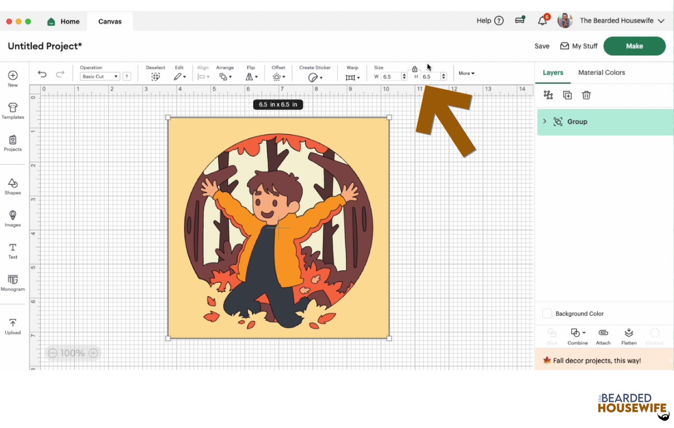
Task: Click the size lock to unlock aspect ratio
Action: (x=415, y=68)
